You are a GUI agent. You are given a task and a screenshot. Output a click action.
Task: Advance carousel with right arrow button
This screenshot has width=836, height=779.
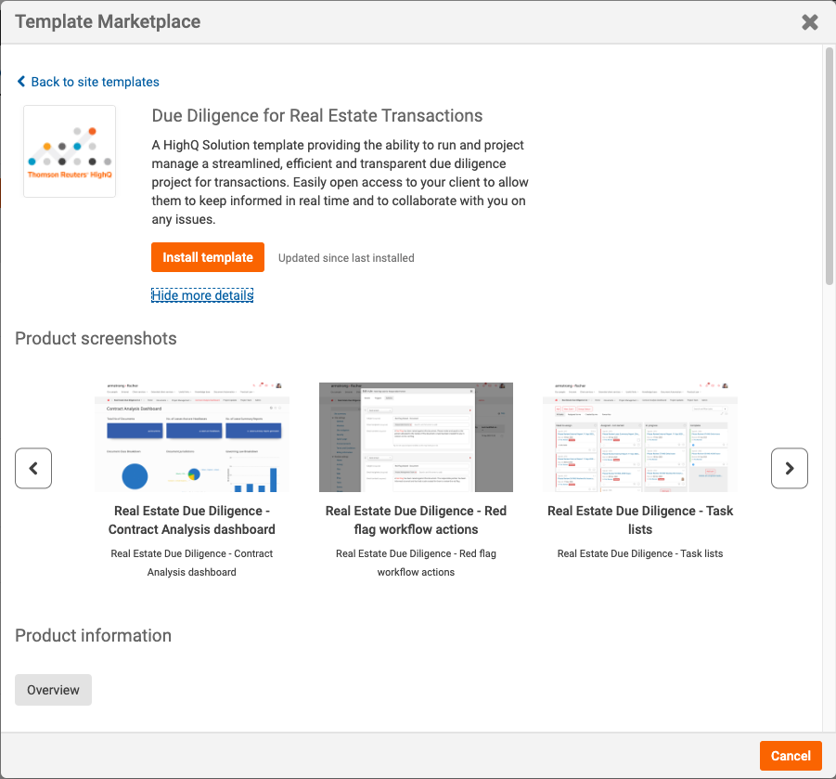pos(789,469)
